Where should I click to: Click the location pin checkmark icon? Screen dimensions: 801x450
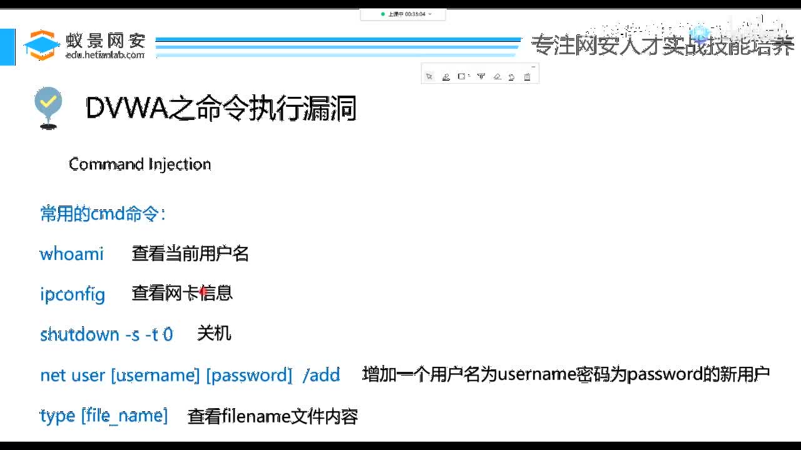pyautogui.click(x=49, y=108)
